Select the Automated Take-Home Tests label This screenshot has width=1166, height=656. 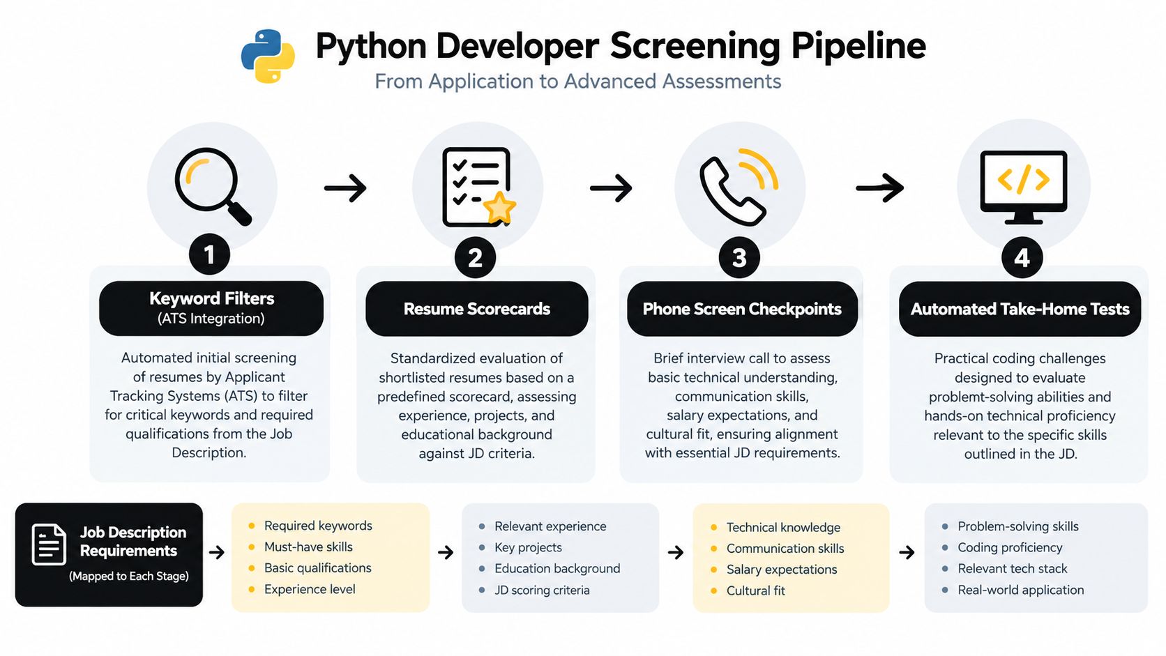tap(1020, 309)
